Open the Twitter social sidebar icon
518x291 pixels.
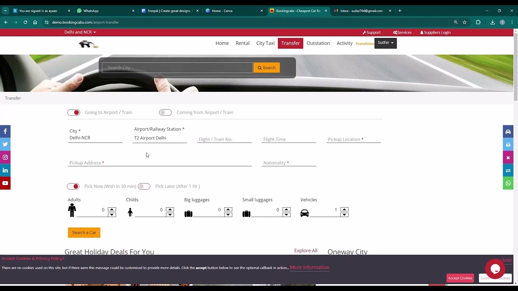(x=5, y=144)
